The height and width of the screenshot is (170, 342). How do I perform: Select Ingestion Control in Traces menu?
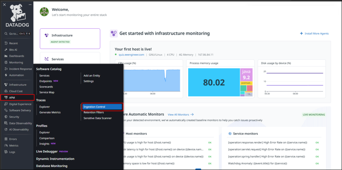tap(102, 107)
